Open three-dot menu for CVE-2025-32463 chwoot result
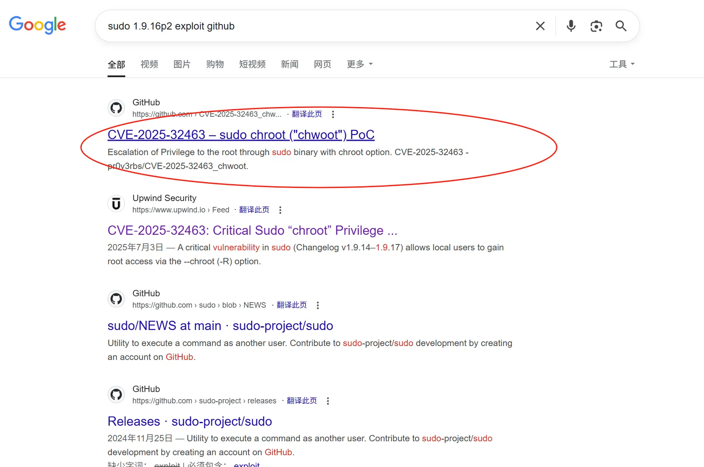The width and height of the screenshot is (704, 467). click(333, 114)
